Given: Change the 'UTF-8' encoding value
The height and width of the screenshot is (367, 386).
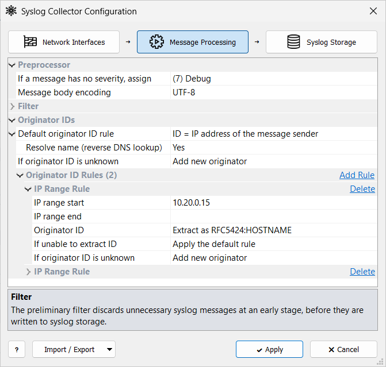Looking at the screenshot, I should [x=274, y=92].
